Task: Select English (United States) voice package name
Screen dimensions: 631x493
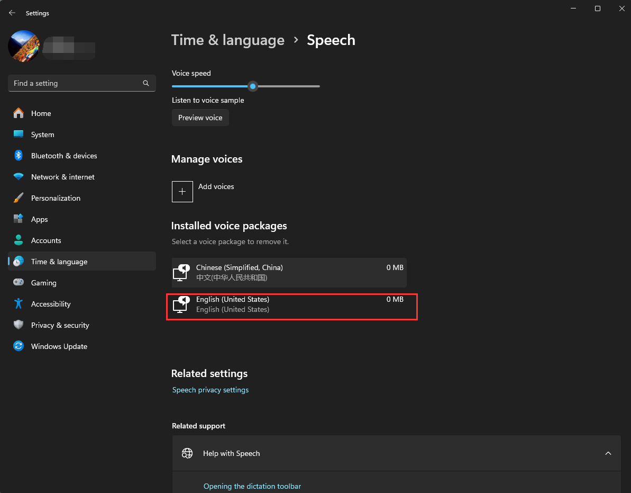Action: tap(233, 299)
